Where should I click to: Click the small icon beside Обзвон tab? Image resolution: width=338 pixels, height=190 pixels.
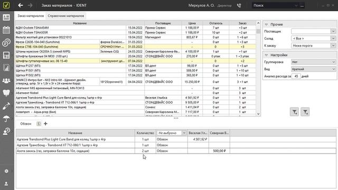click(x=39, y=123)
